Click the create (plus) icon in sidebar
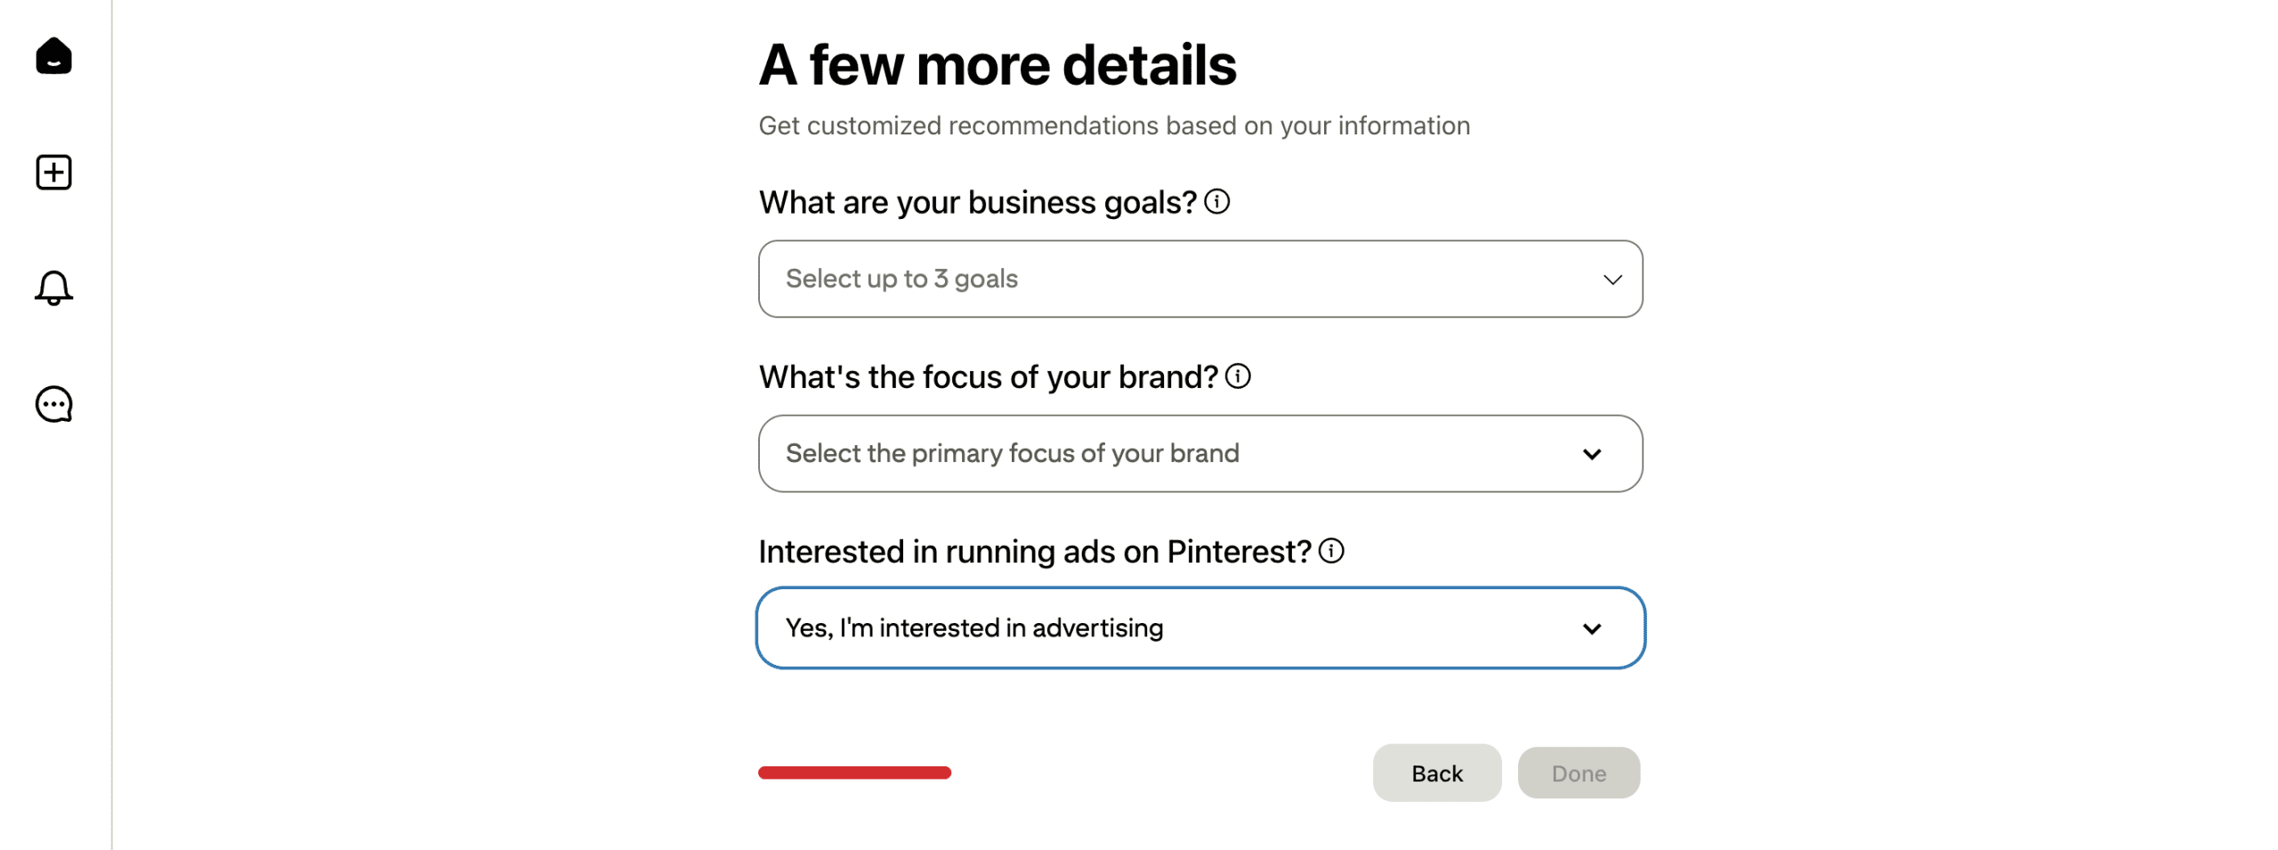The width and height of the screenshot is (2278, 850). (53, 172)
